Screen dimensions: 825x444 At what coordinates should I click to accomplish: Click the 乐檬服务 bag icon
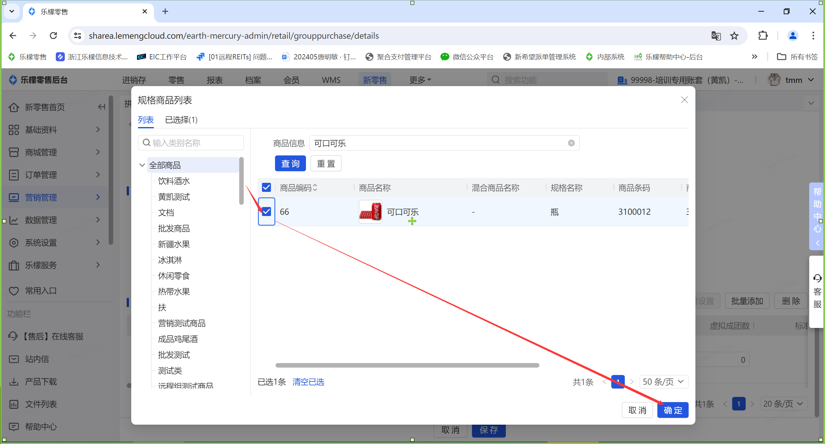14,265
